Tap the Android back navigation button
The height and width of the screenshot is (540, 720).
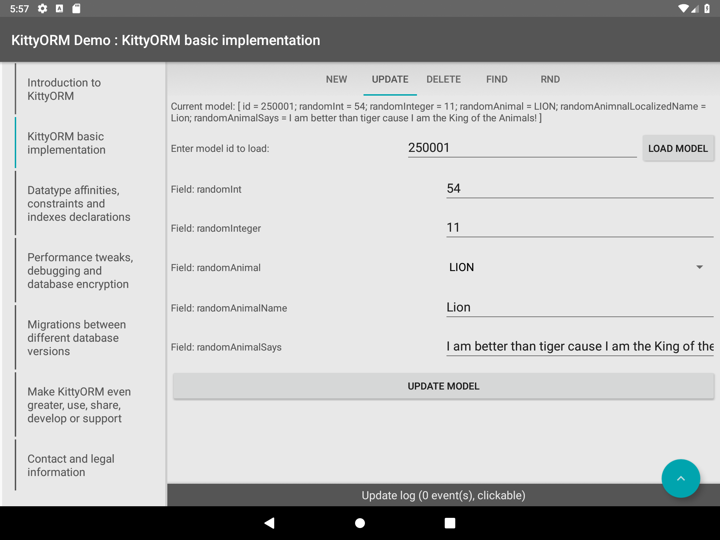(x=270, y=523)
